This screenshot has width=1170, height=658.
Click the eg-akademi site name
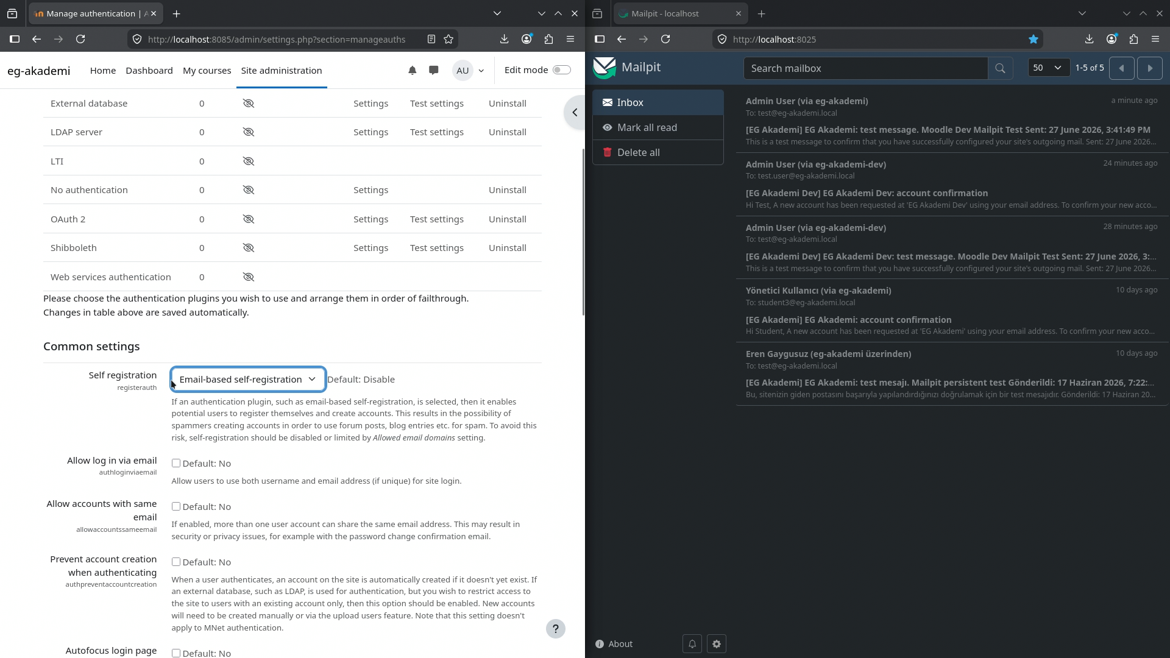[39, 71]
